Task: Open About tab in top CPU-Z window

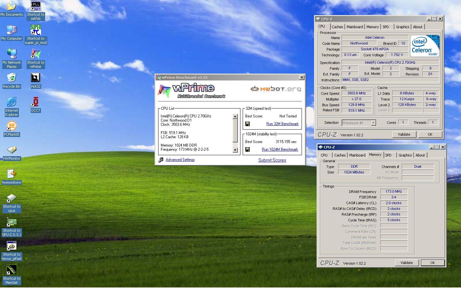Action: [x=418, y=27]
